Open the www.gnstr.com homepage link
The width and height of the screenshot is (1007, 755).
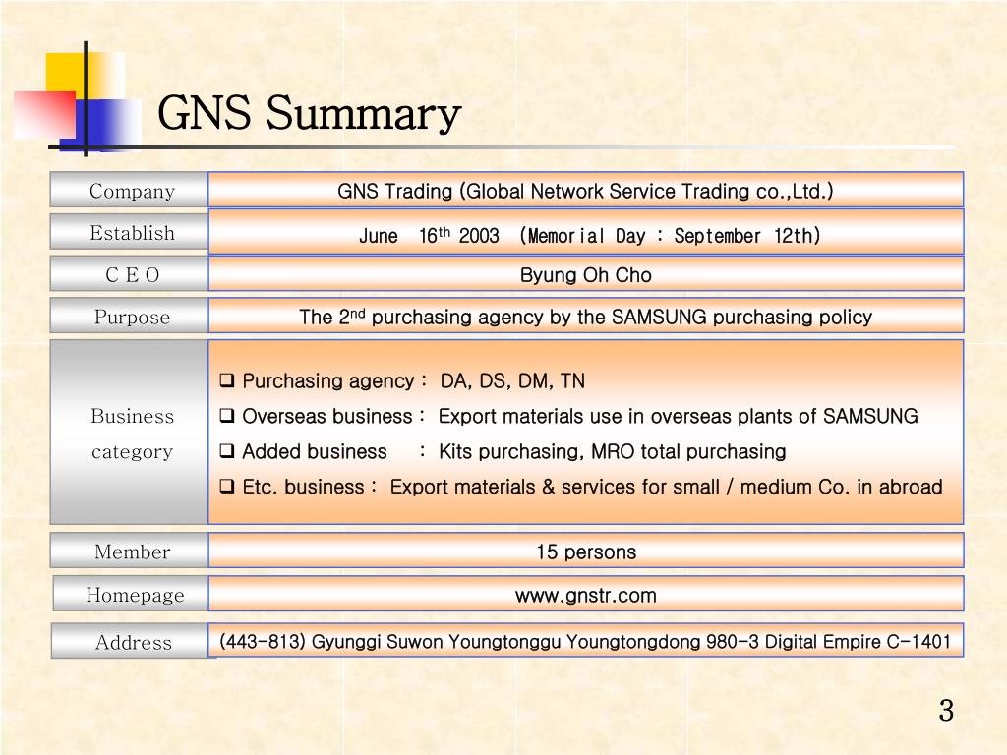pyautogui.click(x=586, y=595)
